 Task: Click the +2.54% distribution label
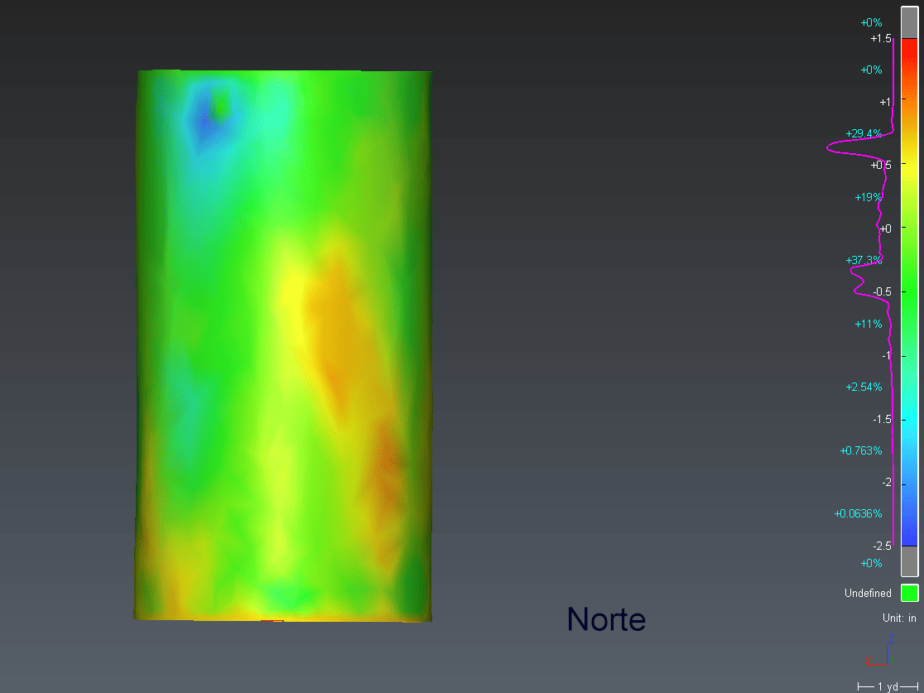tap(864, 387)
